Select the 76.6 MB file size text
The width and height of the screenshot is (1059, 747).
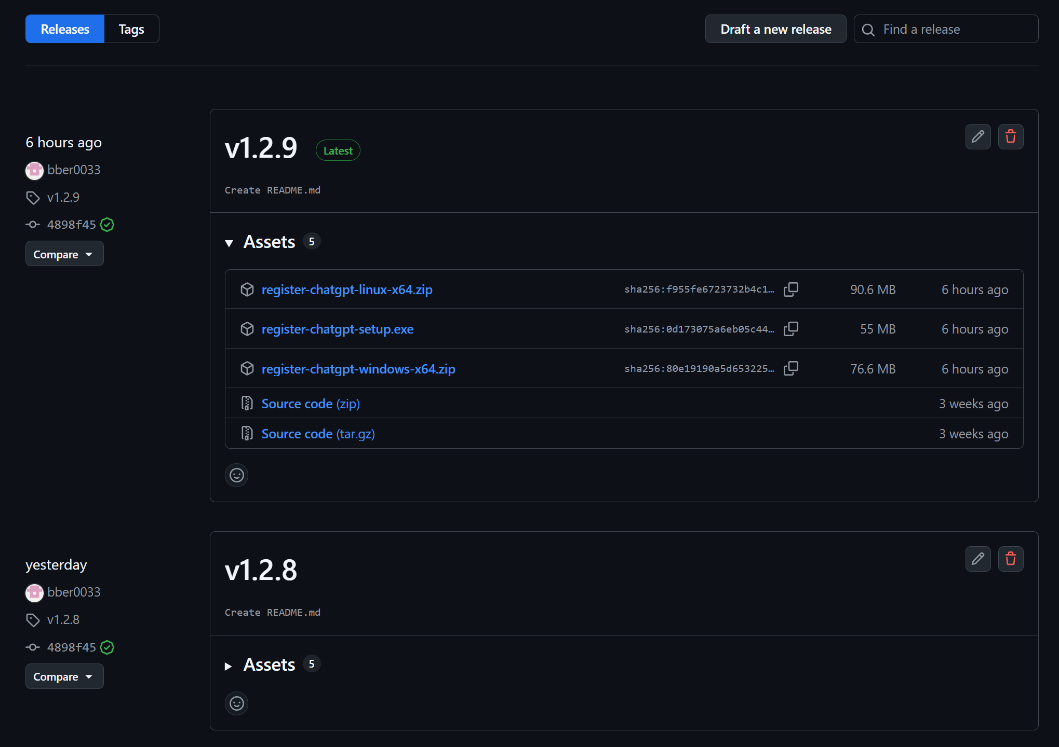tap(873, 369)
